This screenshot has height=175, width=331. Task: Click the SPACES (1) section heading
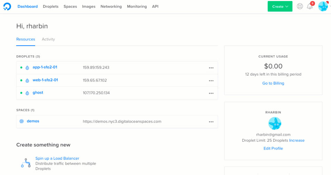(25, 110)
